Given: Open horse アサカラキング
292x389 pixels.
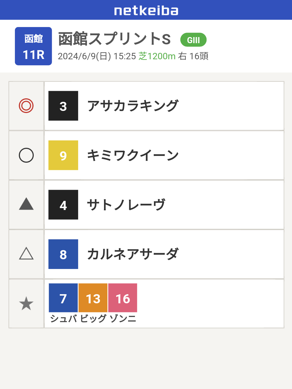Looking at the screenshot, I should pyautogui.click(x=133, y=106).
